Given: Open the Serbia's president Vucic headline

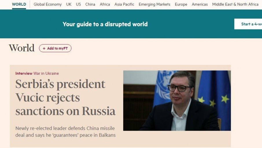Looking at the screenshot, I should (65, 98).
